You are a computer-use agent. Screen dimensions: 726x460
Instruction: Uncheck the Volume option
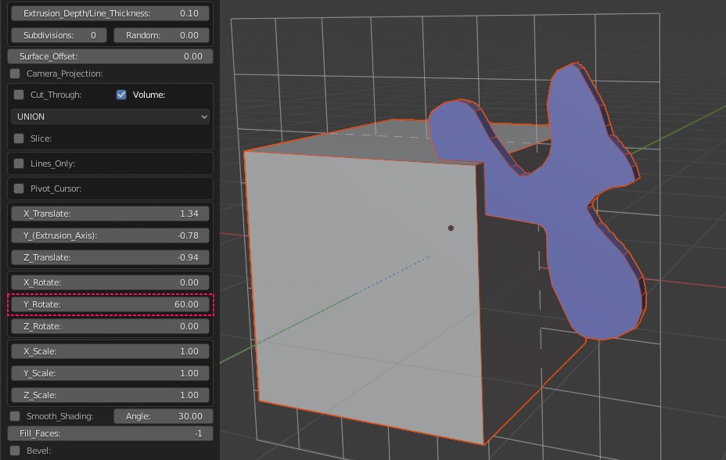tap(121, 95)
